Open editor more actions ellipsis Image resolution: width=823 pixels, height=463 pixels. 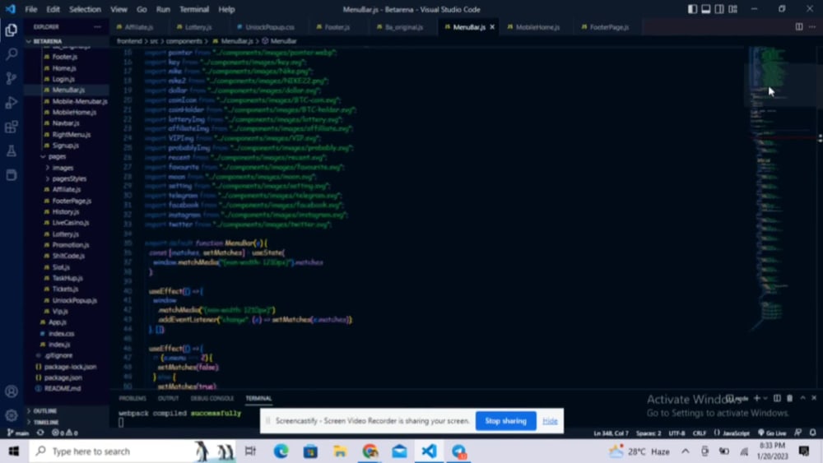coord(812,27)
